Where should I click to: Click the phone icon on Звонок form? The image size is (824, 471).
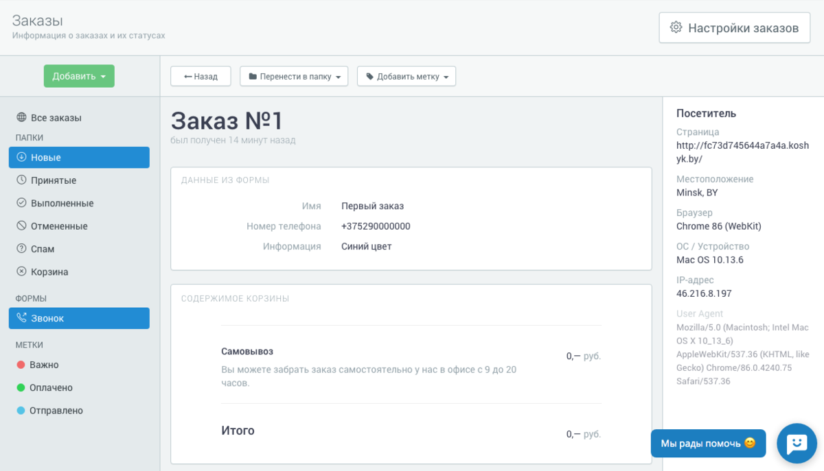(21, 318)
